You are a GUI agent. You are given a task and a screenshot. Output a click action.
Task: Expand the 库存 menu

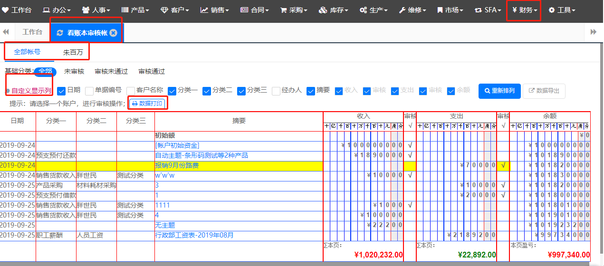[334, 10]
